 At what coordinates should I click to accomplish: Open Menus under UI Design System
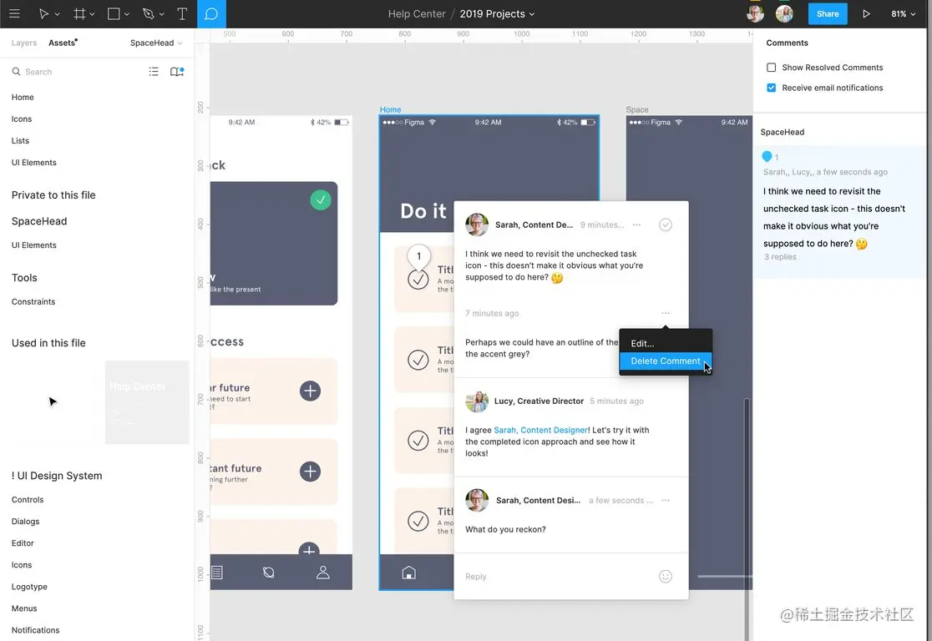coord(24,608)
